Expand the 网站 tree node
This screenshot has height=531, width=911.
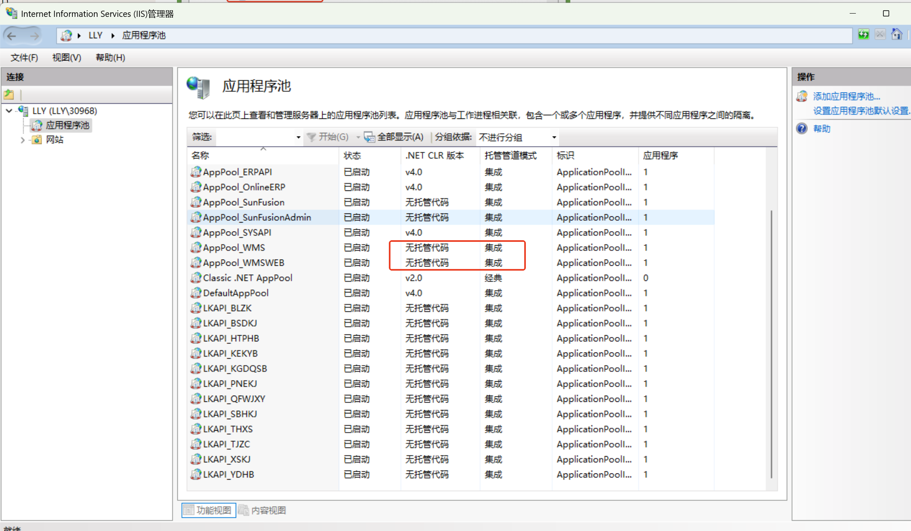click(x=23, y=140)
